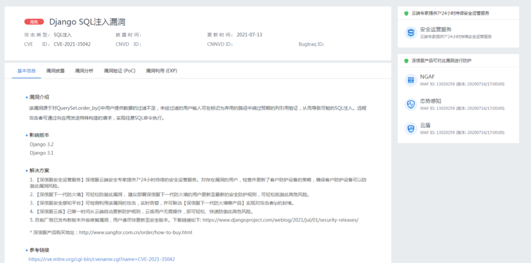Click the 态势感知 product icon
The height and width of the screenshot is (263, 531).
click(411, 105)
